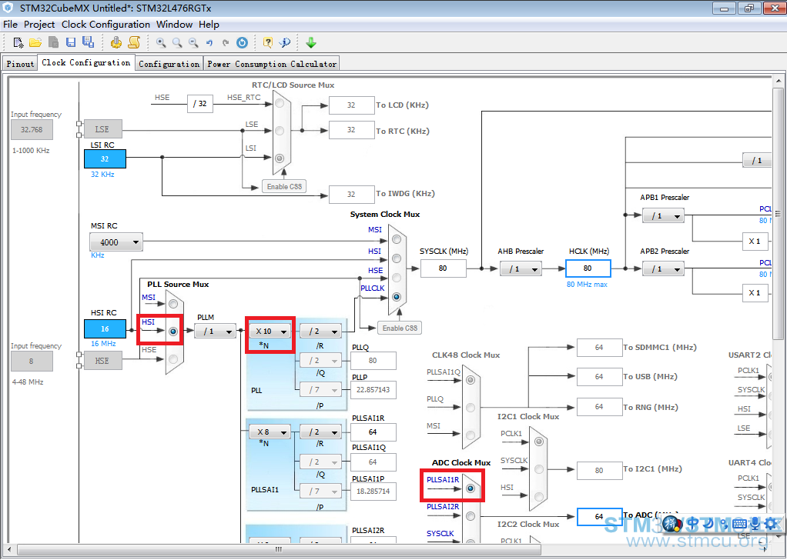
Task: Select PCLK1 in the I2C1 Clock Mux
Action: tap(538, 442)
